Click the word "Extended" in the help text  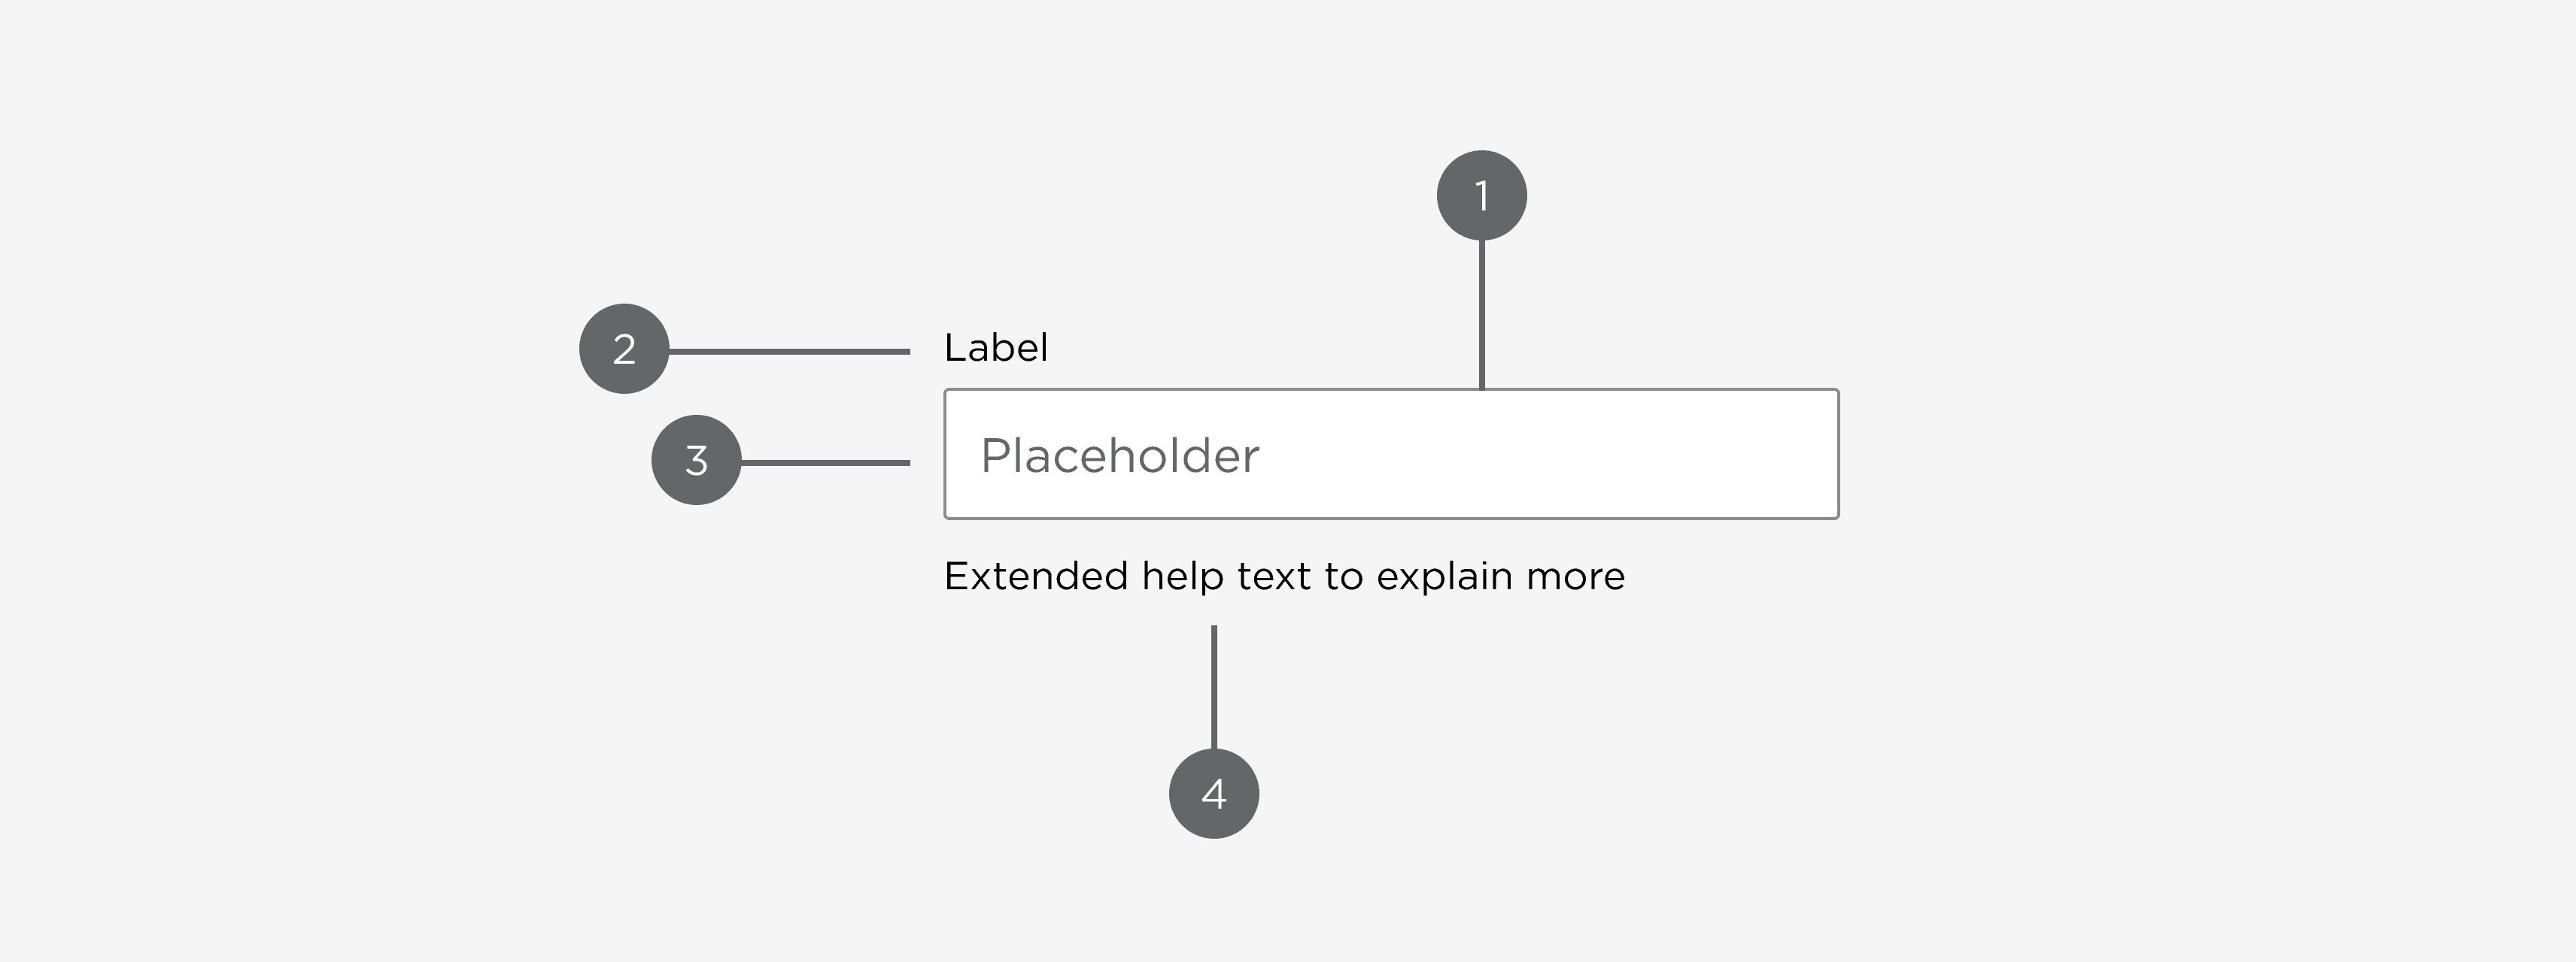coord(1036,576)
